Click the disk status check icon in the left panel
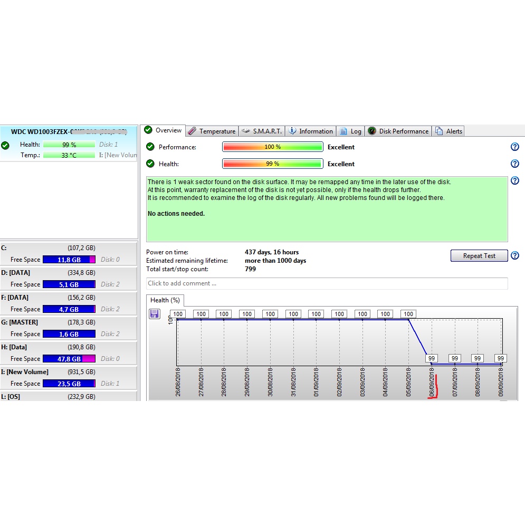The width and height of the screenshot is (525, 525). (5, 145)
